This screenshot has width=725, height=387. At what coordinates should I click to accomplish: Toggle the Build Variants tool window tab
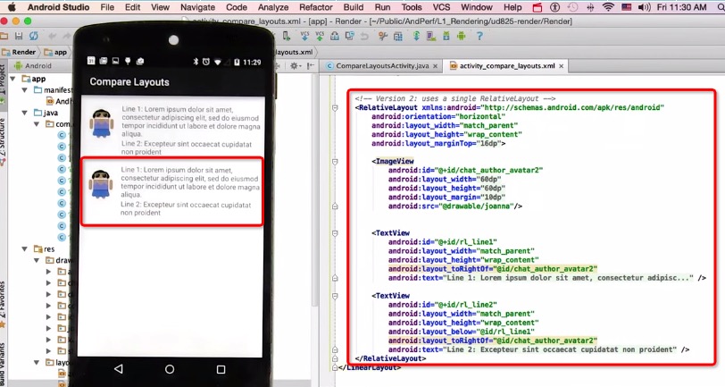click(x=3, y=364)
